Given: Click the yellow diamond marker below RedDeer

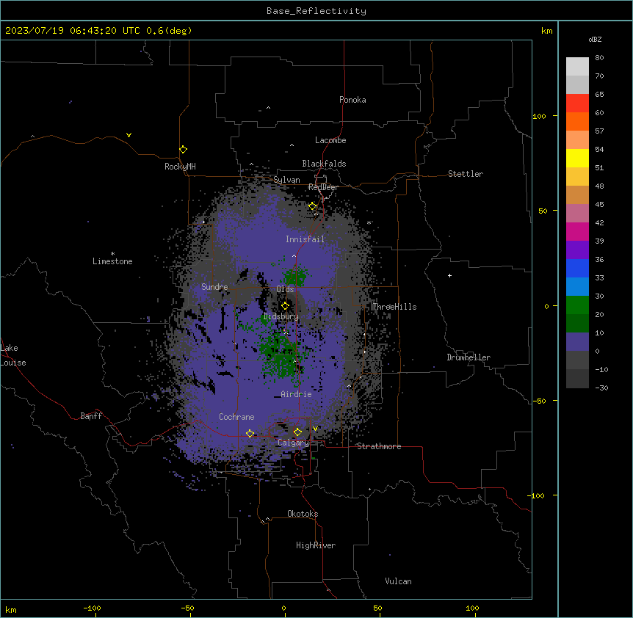Looking at the screenshot, I should pyautogui.click(x=313, y=206).
